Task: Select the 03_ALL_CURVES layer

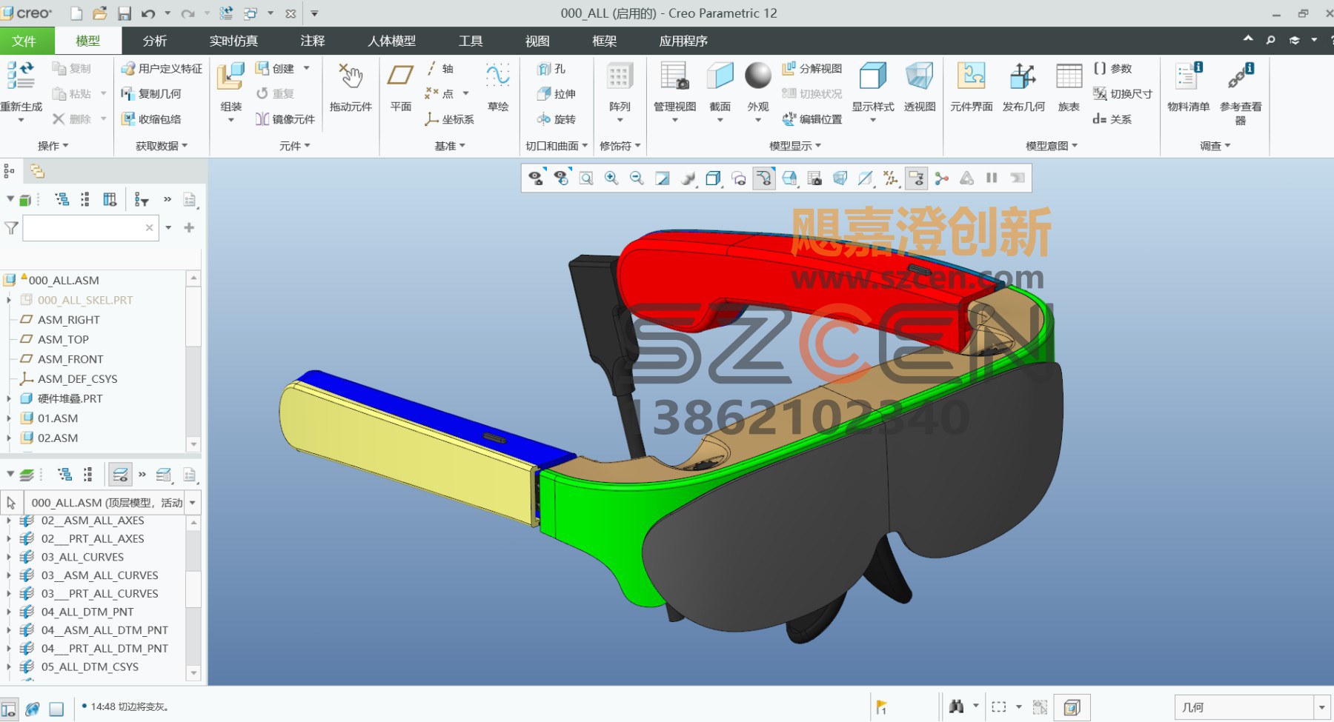Action: click(x=82, y=557)
